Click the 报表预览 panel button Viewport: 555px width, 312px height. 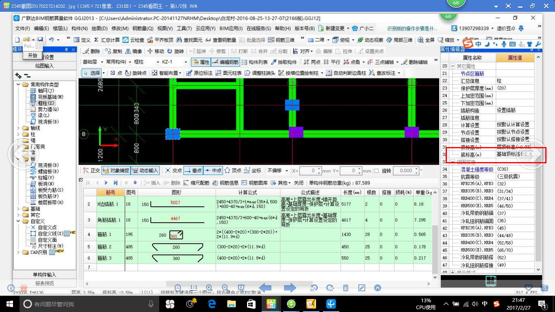45,283
